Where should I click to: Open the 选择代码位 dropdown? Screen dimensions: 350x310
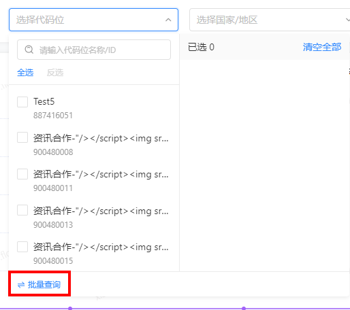click(x=93, y=20)
